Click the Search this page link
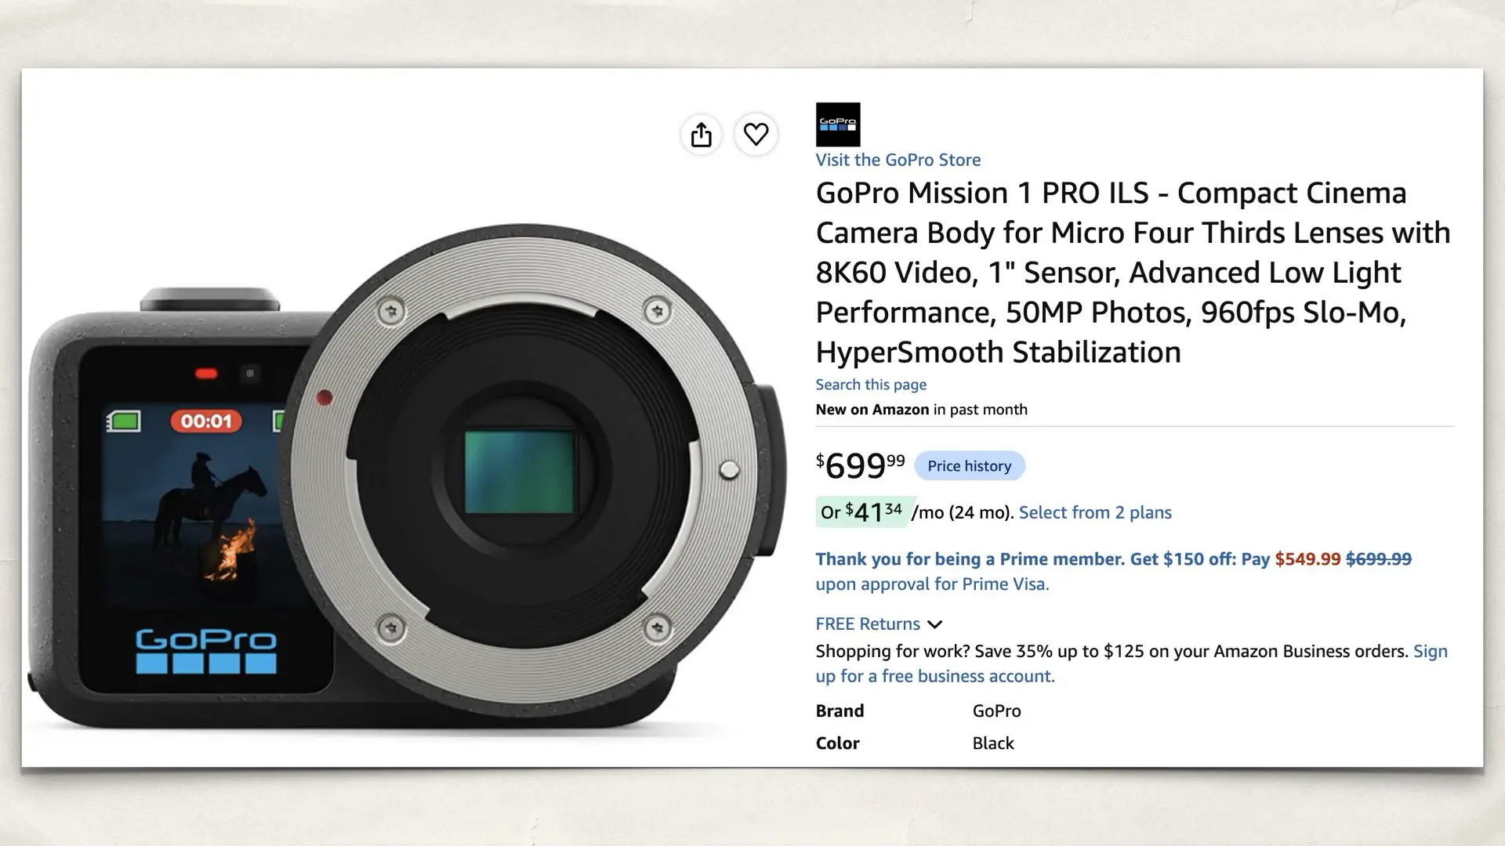 tap(871, 385)
